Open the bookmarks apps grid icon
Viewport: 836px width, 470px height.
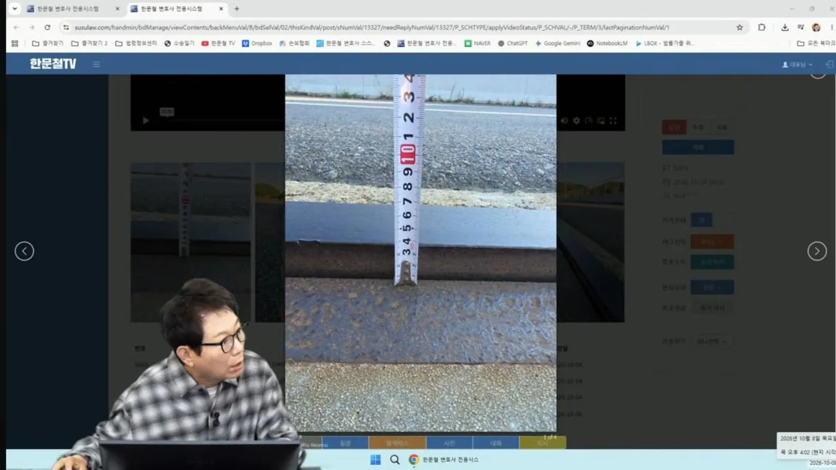[15, 43]
